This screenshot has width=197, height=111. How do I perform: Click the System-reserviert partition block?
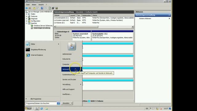click(x=81, y=36)
